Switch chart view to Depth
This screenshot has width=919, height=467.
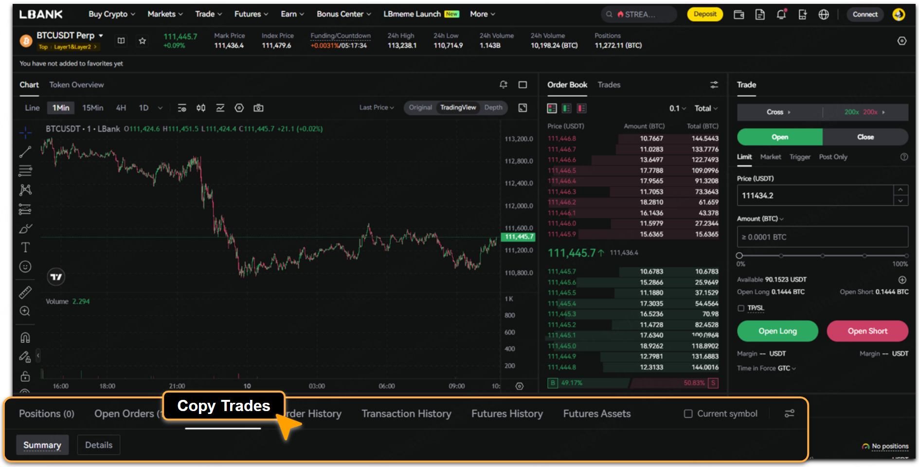[493, 108]
